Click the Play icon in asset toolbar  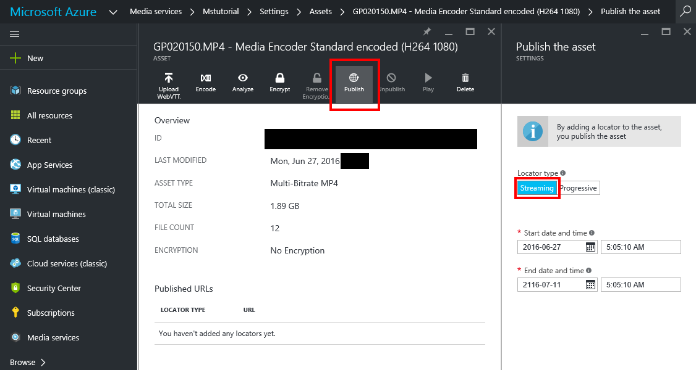pos(428,78)
